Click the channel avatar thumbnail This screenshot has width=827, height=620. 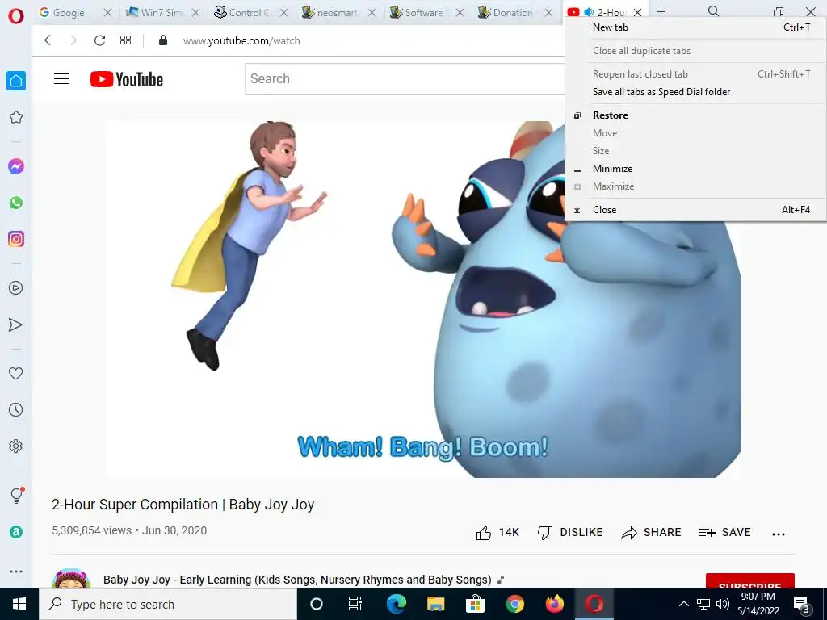[71, 578]
